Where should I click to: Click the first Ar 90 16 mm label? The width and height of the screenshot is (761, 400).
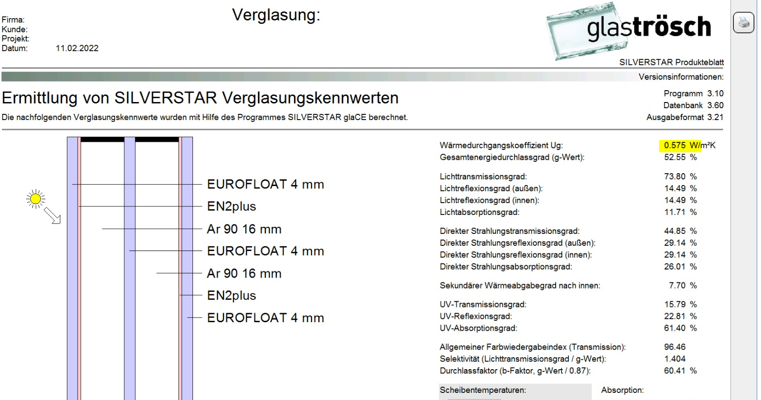(244, 229)
